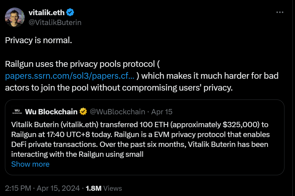
Task: Click Vitalik's profile avatar picture
Action: pos(15,17)
